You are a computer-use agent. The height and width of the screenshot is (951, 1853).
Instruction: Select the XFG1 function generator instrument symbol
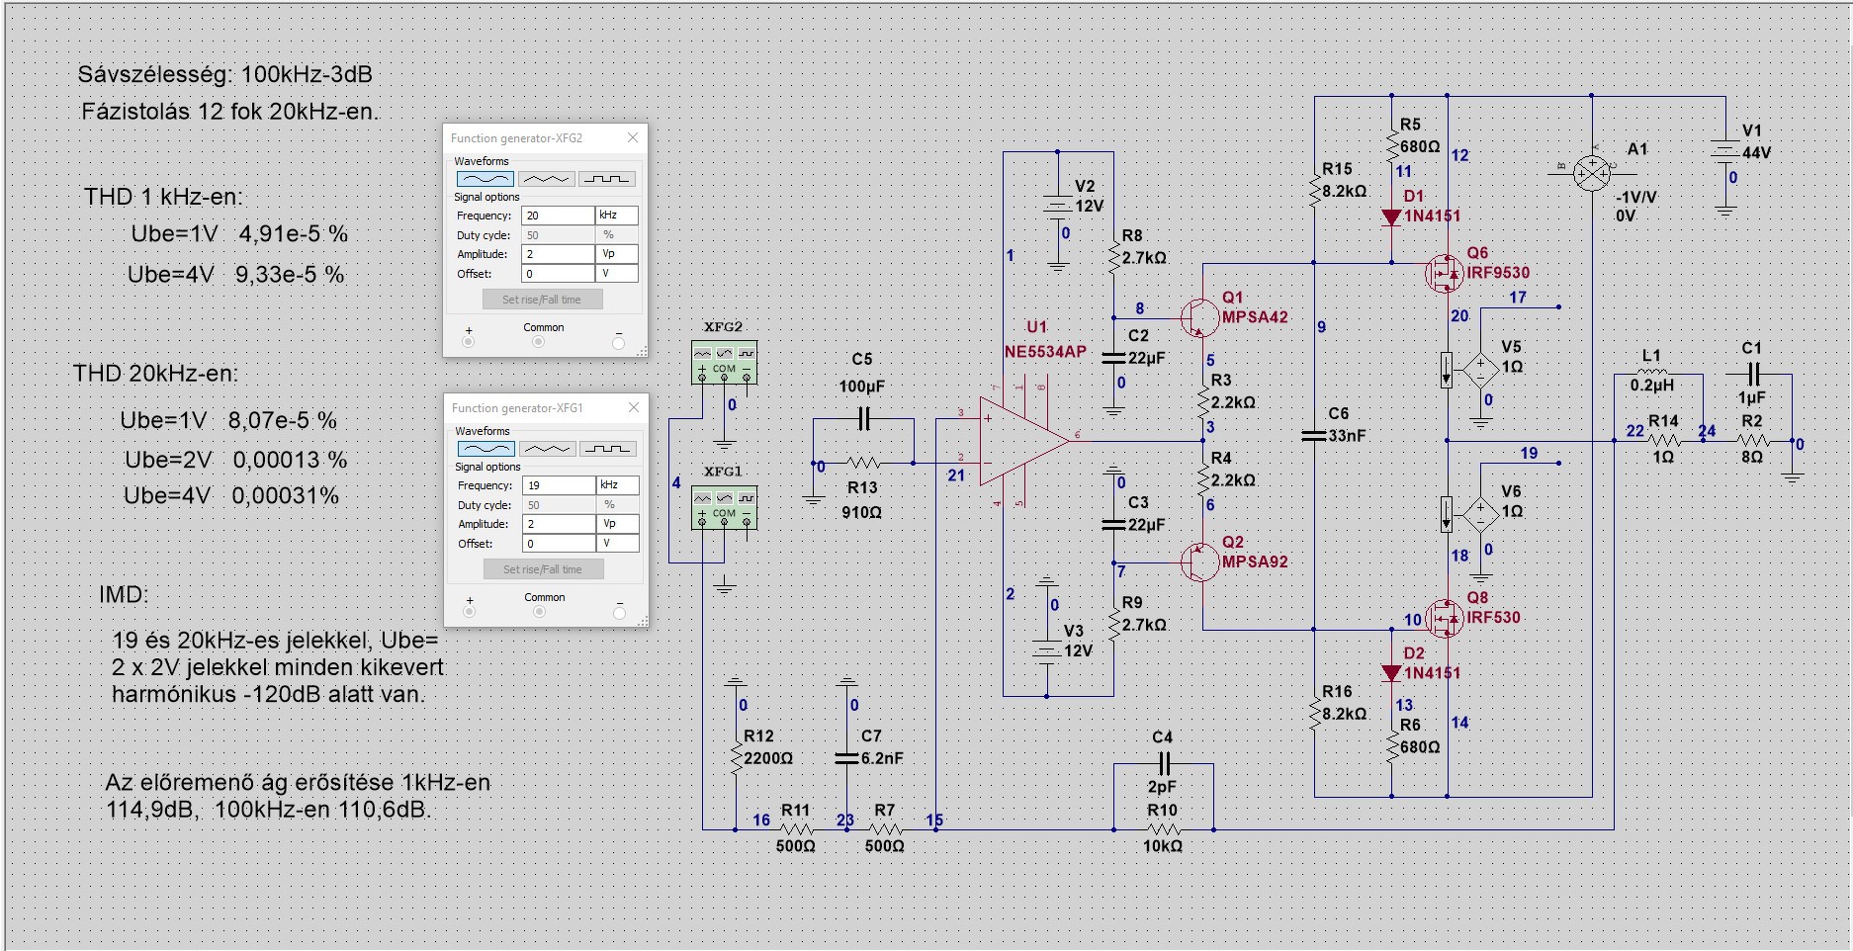click(724, 507)
